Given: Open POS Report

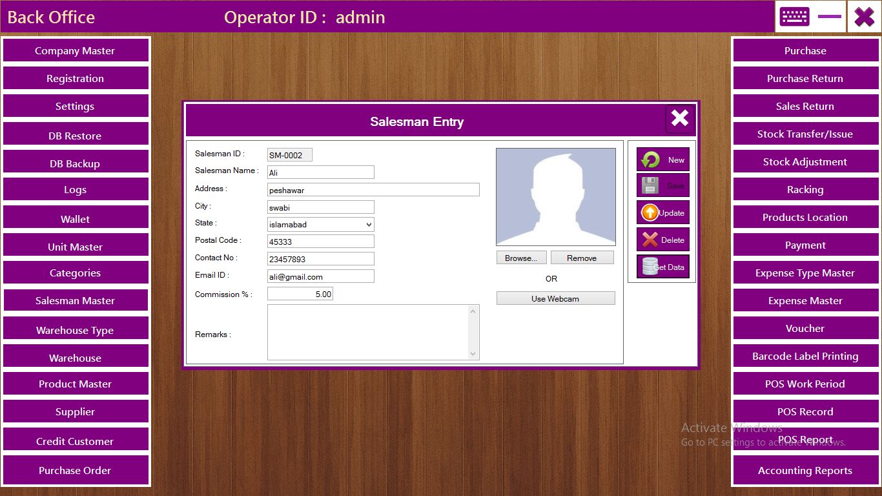Looking at the screenshot, I should click(805, 439).
